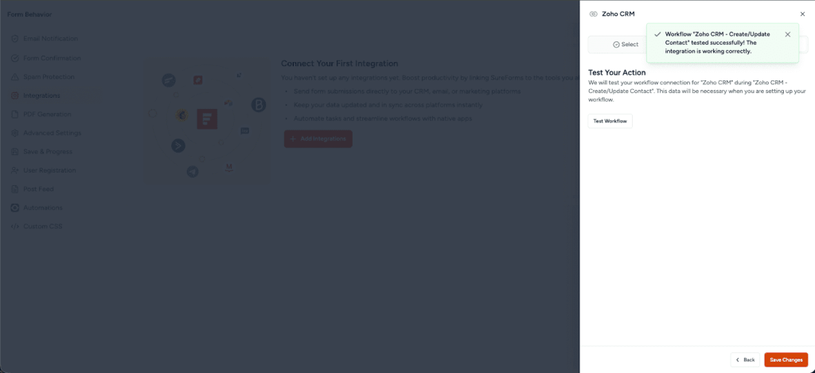The width and height of the screenshot is (815, 373).
Task: Close the Zoho CRM side panel
Action: pos(802,14)
